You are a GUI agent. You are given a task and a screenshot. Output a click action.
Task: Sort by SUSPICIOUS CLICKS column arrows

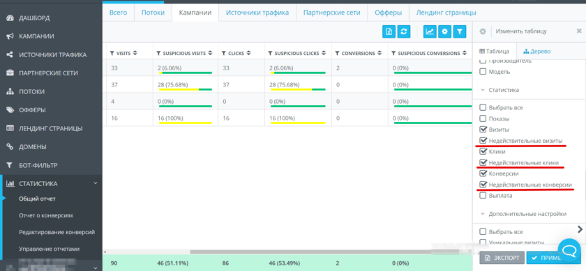click(323, 54)
